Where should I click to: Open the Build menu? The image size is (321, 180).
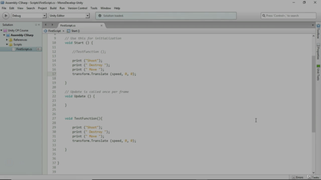coord(53,8)
